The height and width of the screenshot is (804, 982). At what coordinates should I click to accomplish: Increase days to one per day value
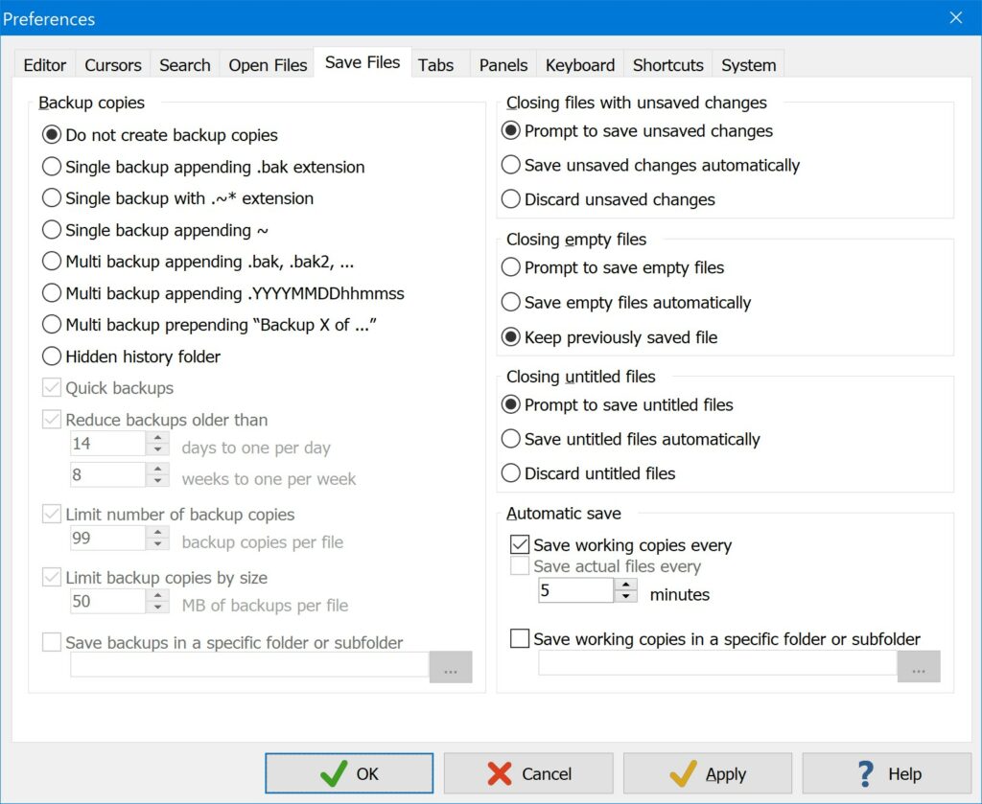[x=158, y=438]
